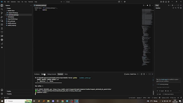The height and width of the screenshot is (103, 183).
Task: Toggle the sessions sidebar view in Chat
Action: pos(181,8)
